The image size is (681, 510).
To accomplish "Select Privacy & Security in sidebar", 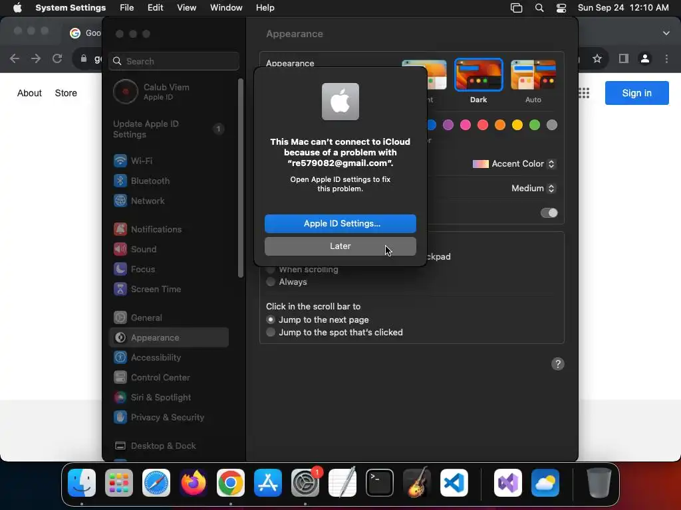I will [168, 417].
